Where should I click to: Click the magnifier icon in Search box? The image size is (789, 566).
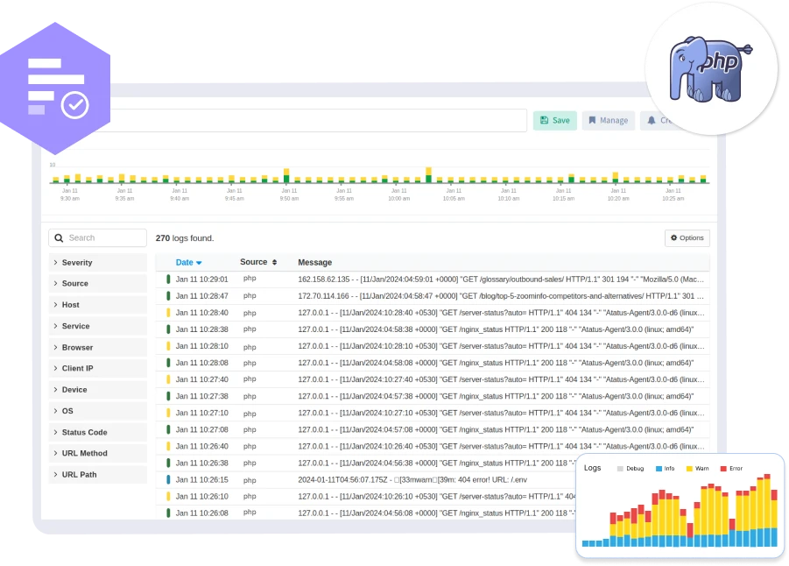pyautogui.click(x=59, y=237)
